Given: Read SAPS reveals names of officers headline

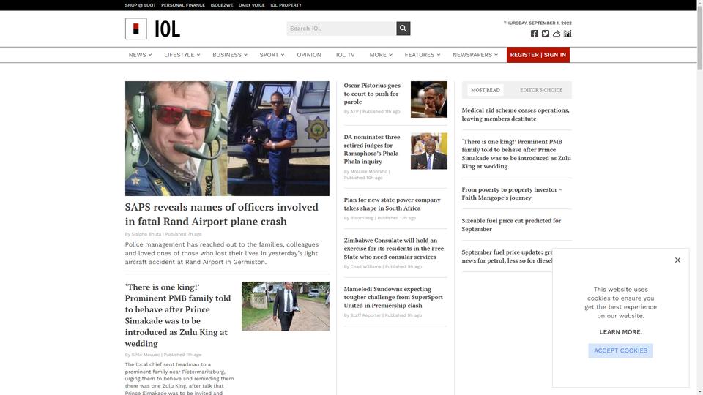Looking at the screenshot, I should coord(221,214).
